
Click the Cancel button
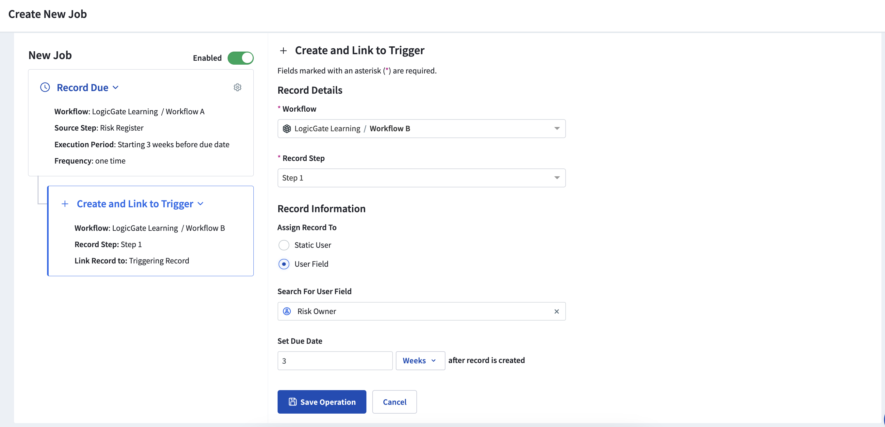(x=394, y=402)
